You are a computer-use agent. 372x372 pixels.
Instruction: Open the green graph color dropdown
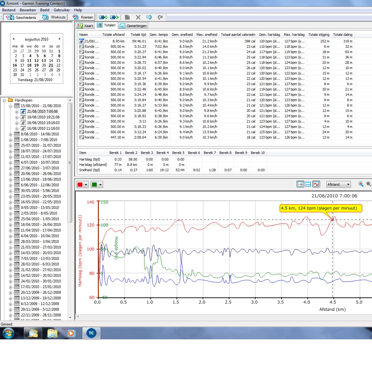(100, 184)
